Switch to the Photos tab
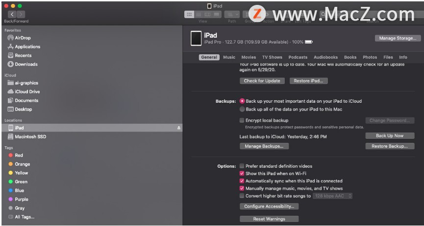 [370, 57]
